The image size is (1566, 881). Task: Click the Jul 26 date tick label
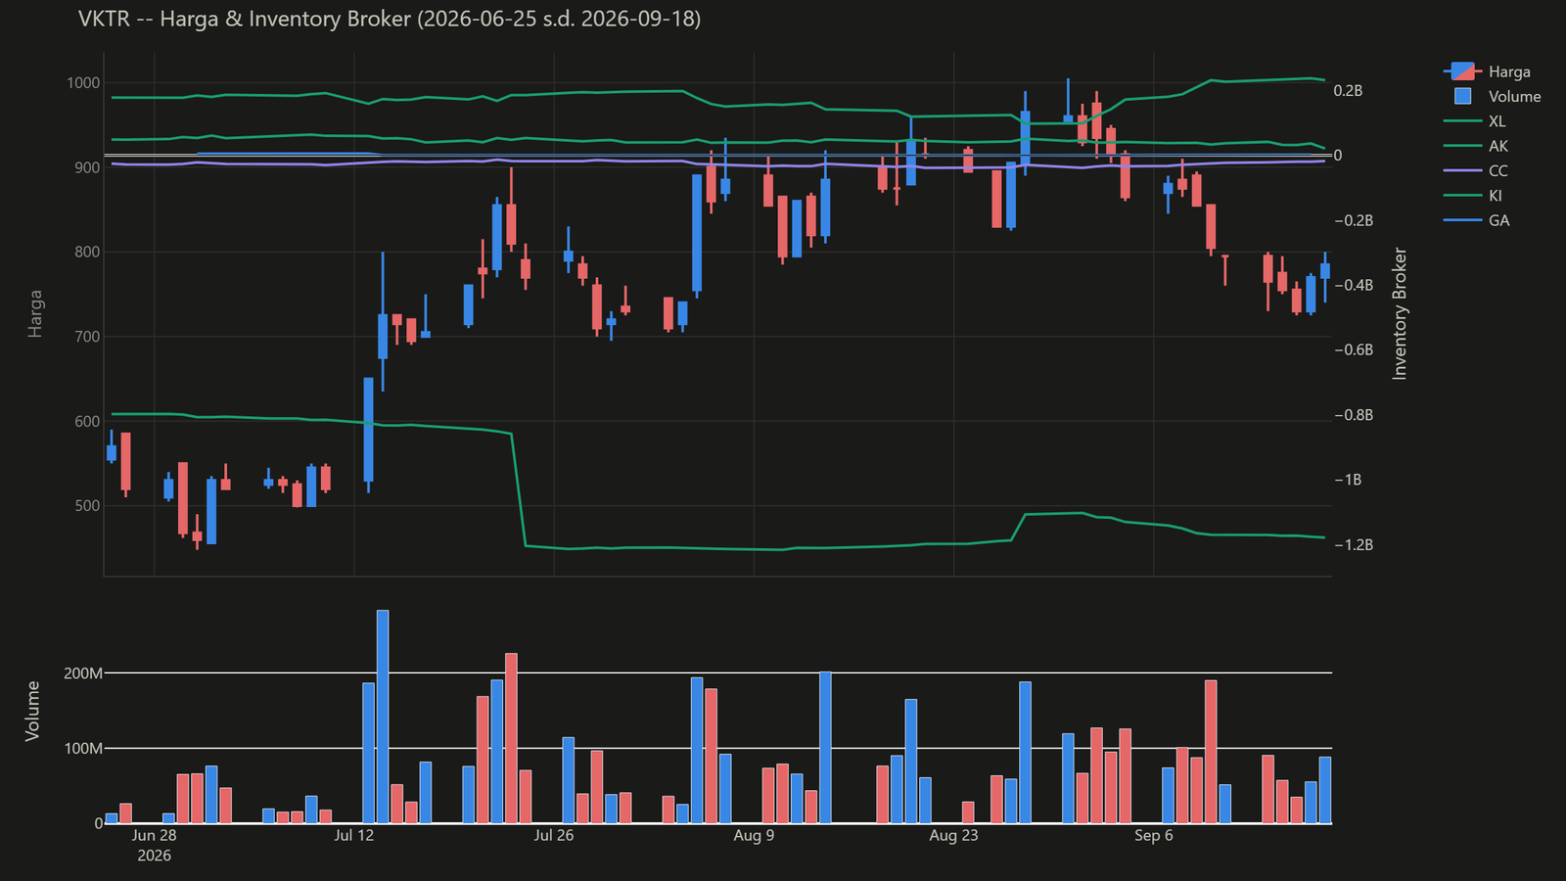point(554,835)
